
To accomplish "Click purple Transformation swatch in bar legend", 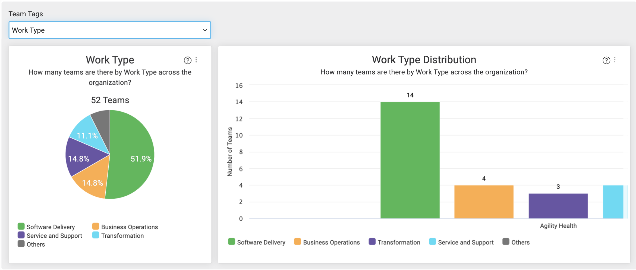I will [x=372, y=241].
